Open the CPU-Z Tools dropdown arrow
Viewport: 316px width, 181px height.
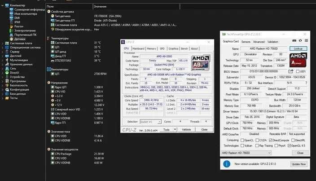[175, 129]
